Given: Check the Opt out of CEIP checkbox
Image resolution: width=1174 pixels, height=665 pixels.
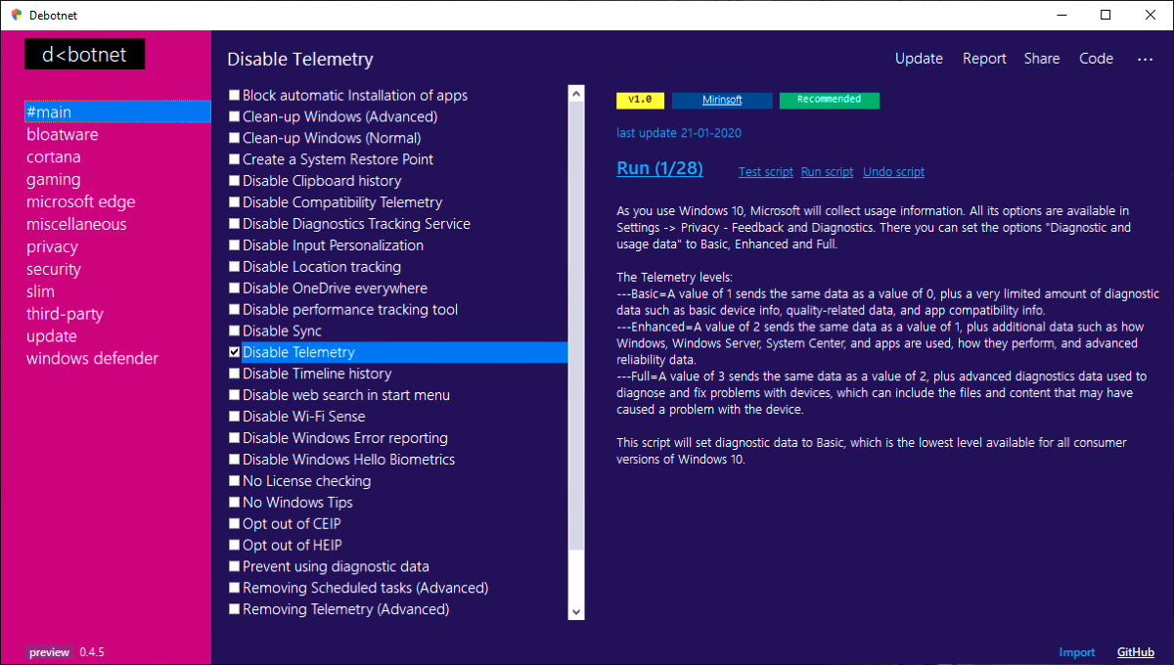Looking at the screenshot, I should pyautogui.click(x=235, y=524).
